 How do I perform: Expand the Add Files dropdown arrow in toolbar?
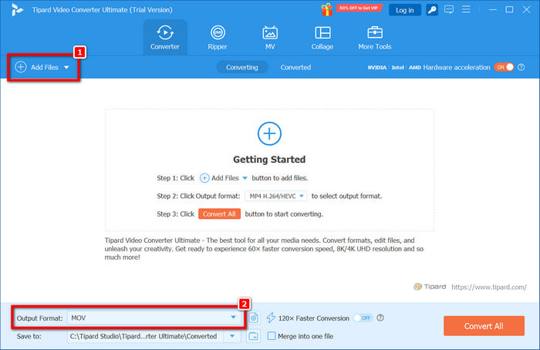pyautogui.click(x=66, y=67)
